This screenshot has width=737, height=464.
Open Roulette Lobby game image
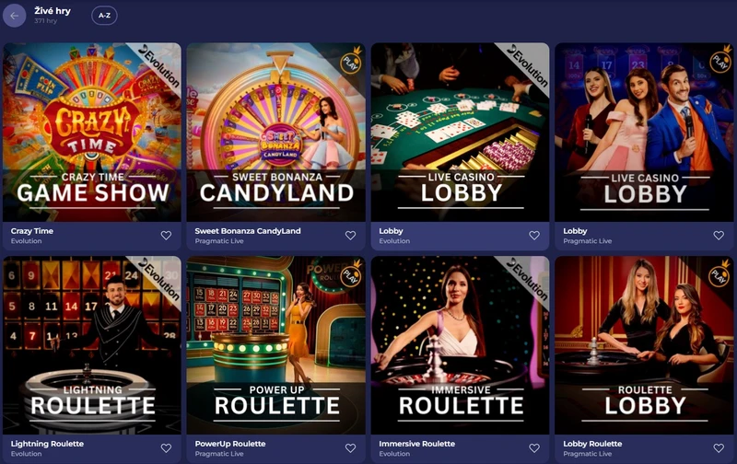644,345
